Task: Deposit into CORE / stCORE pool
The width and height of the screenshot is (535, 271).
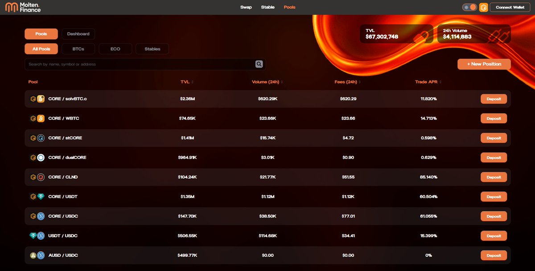Action: tap(494, 138)
